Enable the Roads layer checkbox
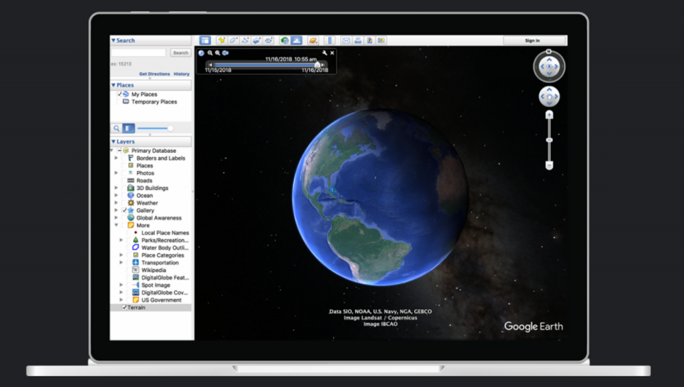684x387 pixels. pos(124,180)
